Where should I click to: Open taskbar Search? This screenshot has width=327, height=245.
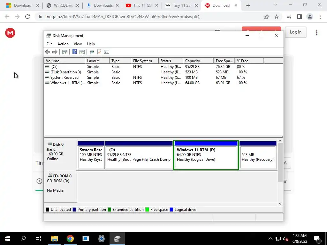[x=23, y=239]
